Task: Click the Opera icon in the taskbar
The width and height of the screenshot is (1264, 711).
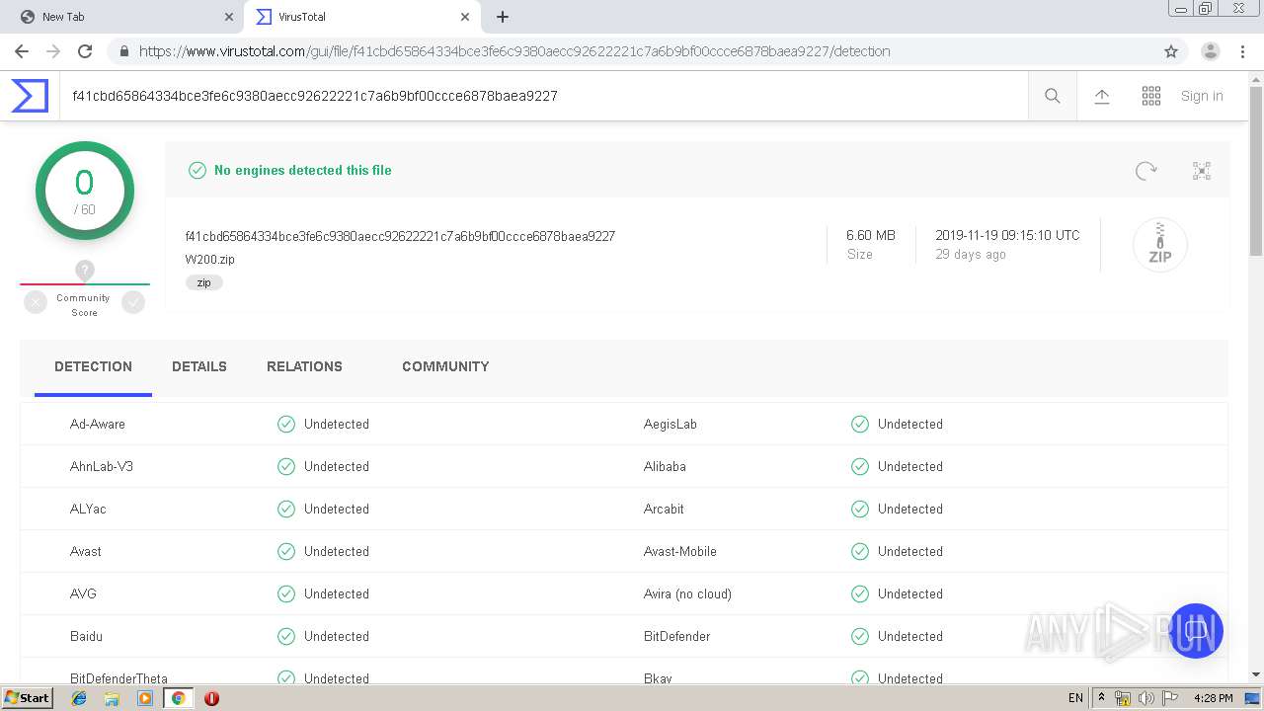Action: coord(211,698)
